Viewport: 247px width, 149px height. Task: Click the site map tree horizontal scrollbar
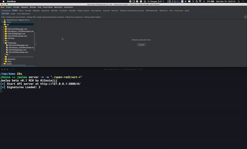[x=13, y=65]
